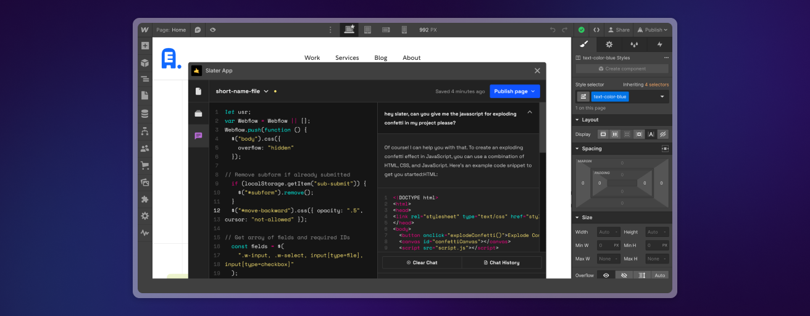Set display to block

click(x=603, y=134)
